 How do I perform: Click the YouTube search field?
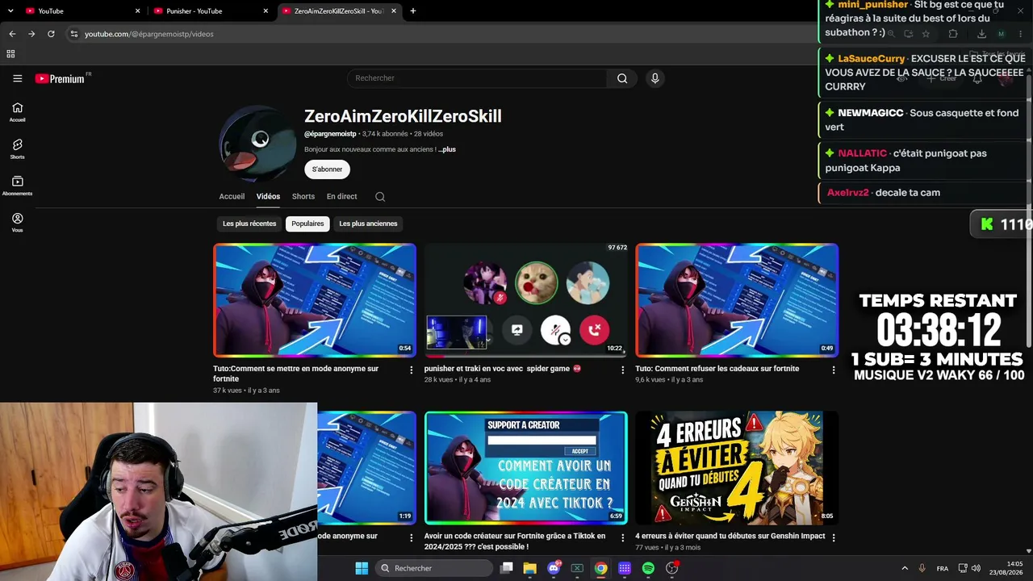pos(476,78)
